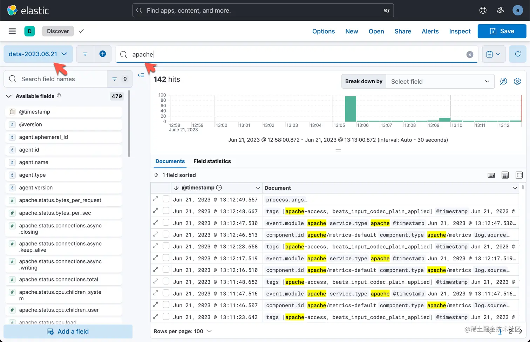The image size is (530, 342).
Task: Click Inspect in the top menu
Action: (x=460, y=31)
